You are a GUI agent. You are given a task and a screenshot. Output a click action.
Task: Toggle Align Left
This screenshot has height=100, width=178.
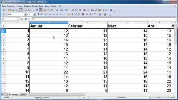pyautogui.click(x=50, y=14)
